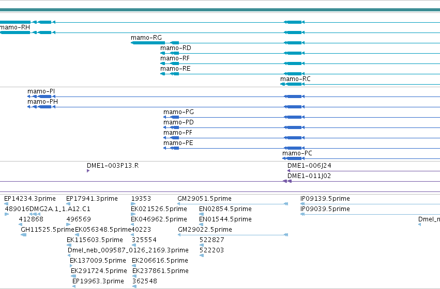Screen dimensions: 440x289
Task: Click the long exon glyph of mamo-RG
Action: tap(148, 43)
